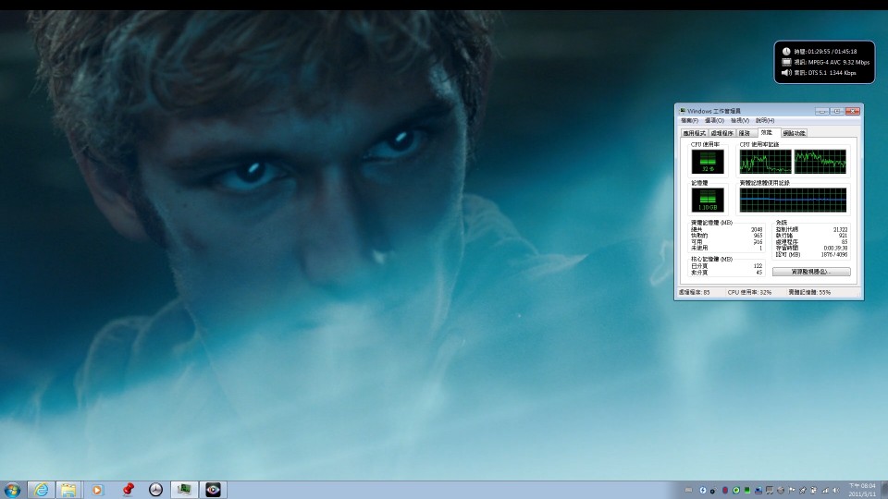888x499 pixels.
Task: Launch Internet Explorer from the taskbar
Action: click(x=41, y=490)
